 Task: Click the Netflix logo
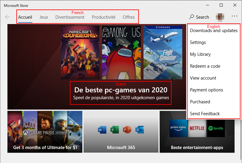(197, 128)
